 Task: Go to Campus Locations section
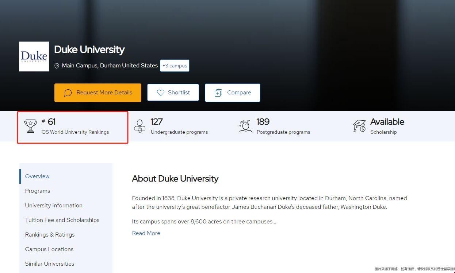pos(49,249)
